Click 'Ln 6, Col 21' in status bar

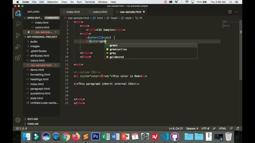[x=176, y=129]
